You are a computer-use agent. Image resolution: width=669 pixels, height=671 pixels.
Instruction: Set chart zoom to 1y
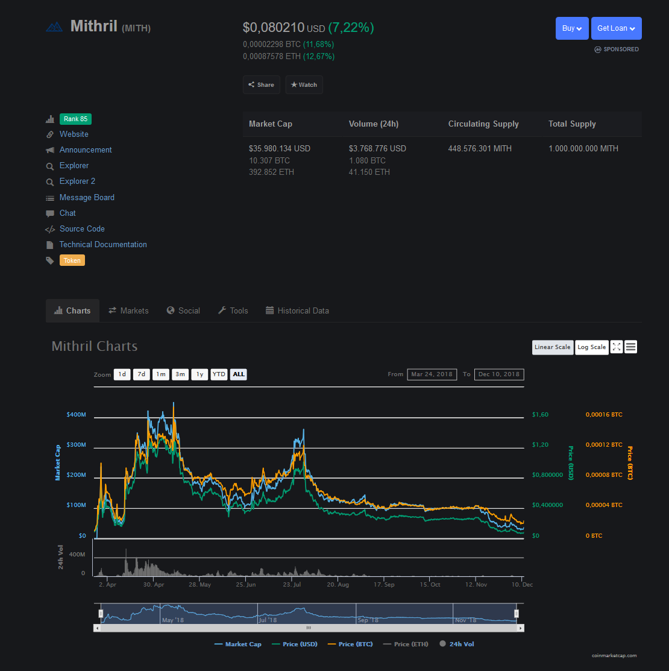pos(199,374)
